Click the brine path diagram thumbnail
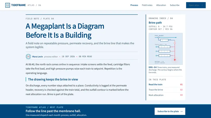Viewport: 211px width, 118px height. tap(166, 49)
